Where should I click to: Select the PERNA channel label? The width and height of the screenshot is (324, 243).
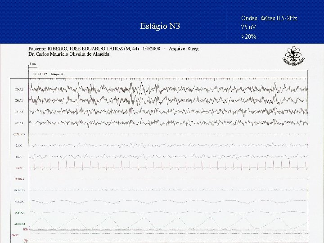19,179
